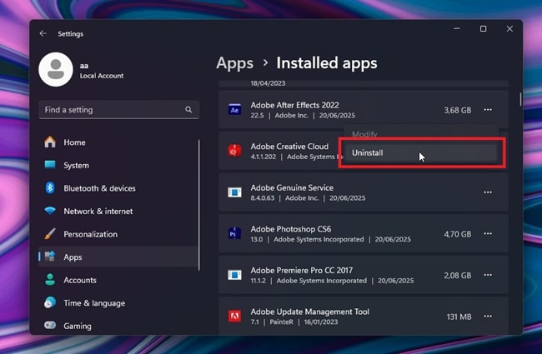542x354 pixels.
Task: Go back with the Settings back arrow
Action: tap(43, 33)
